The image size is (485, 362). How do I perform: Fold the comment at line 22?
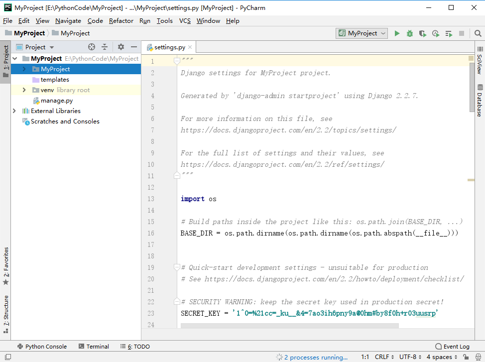coord(177,301)
